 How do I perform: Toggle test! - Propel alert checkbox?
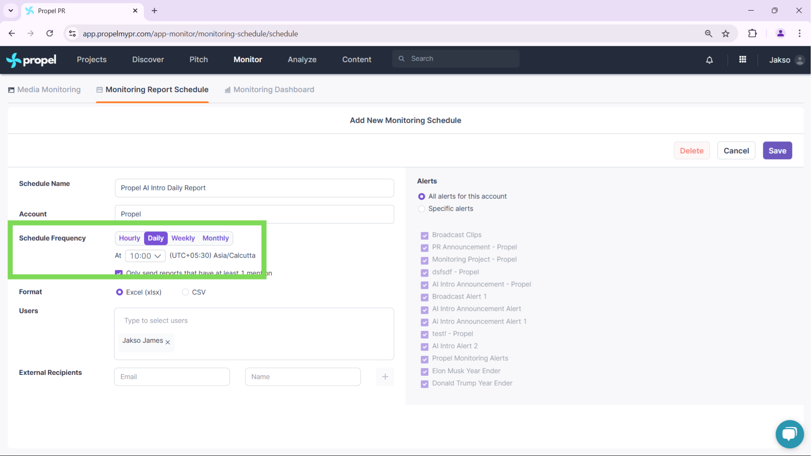425,334
